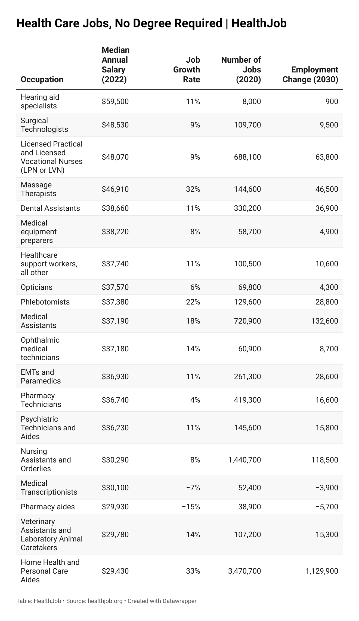Click the Number of Jobs (2020) header
This screenshot has width=359, height=621.
[x=241, y=69]
